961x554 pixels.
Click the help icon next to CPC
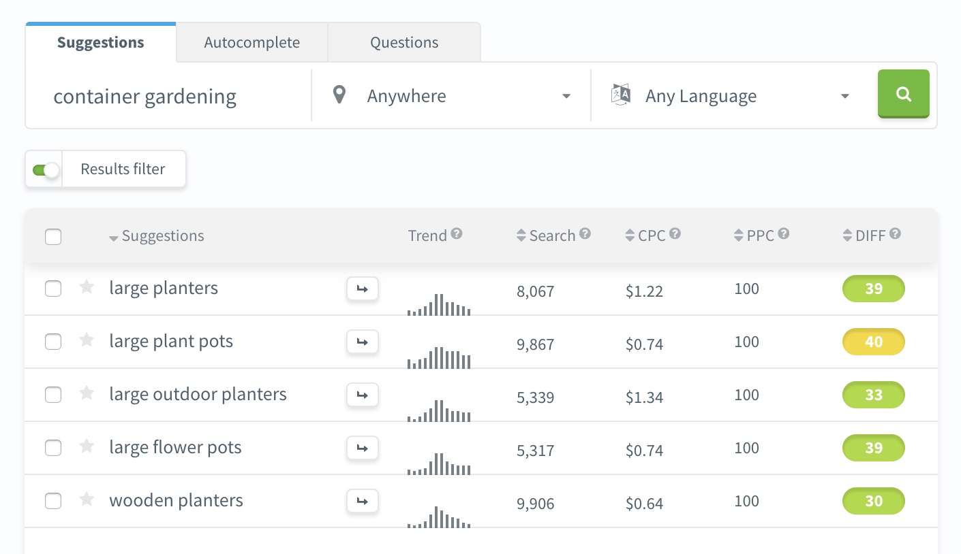coord(675,234)
